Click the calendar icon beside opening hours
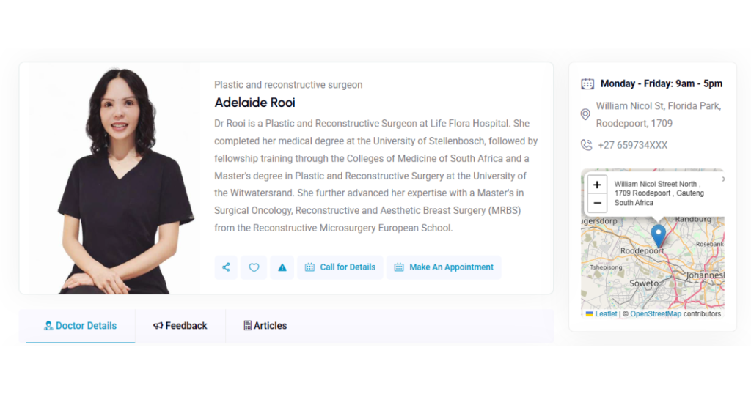The image size is (751, 394). pos(587,83)
